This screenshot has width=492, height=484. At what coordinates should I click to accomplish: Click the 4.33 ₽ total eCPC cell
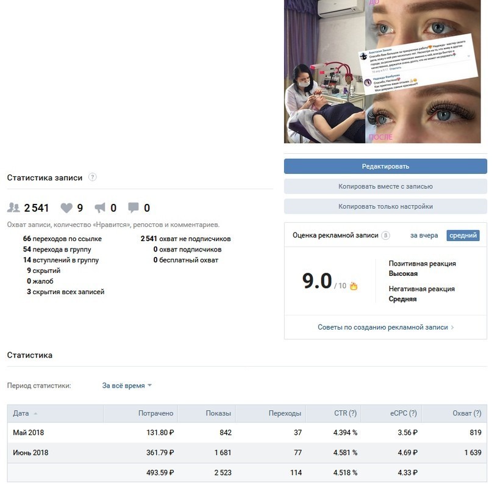click(408, 472)
